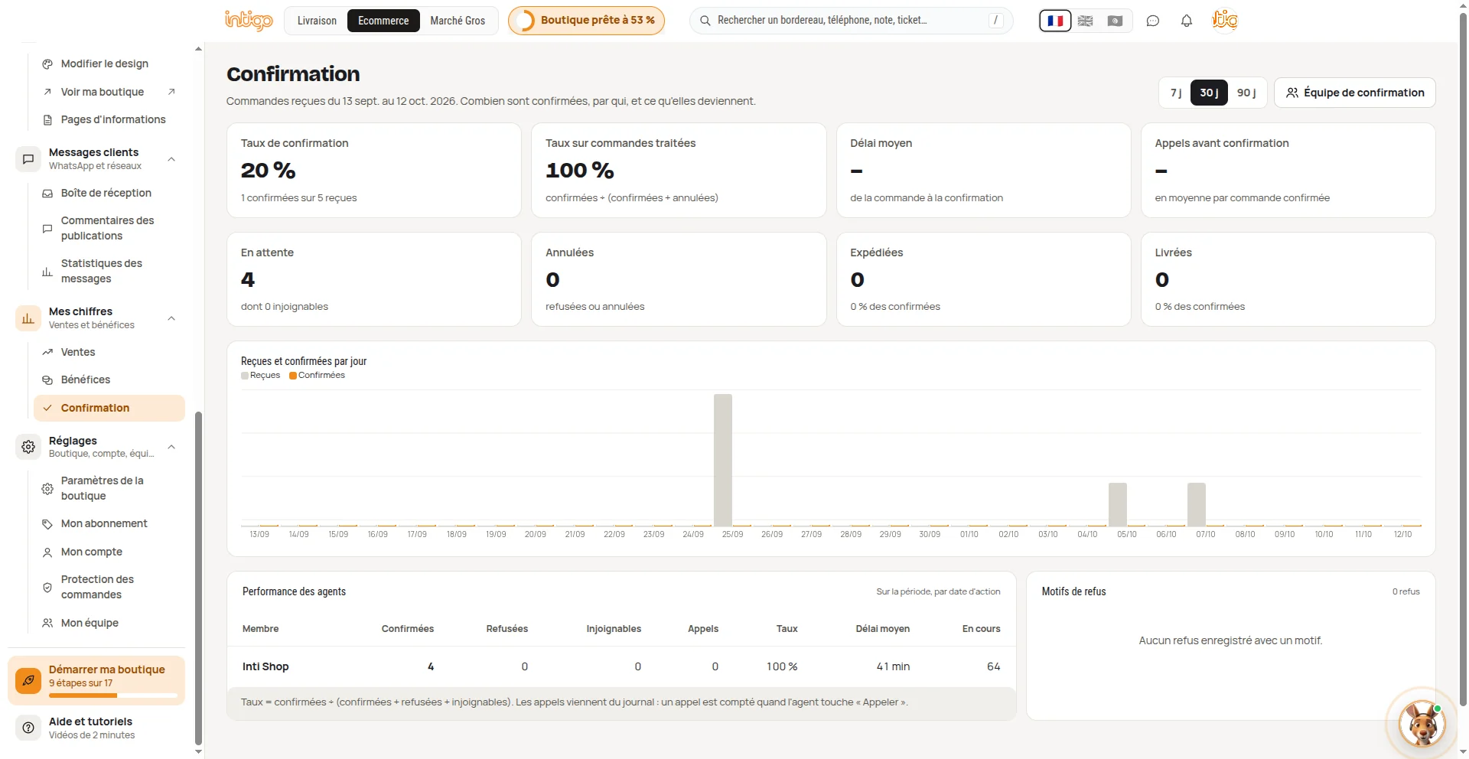Switch language to Arabic flag

(x=1115, y=21)
